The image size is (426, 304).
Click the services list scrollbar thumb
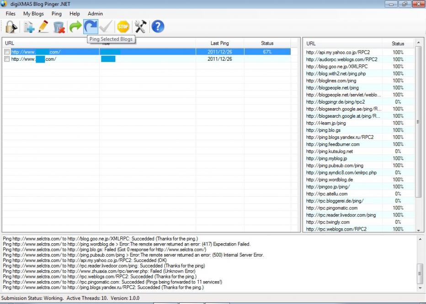tap(418, 121)
